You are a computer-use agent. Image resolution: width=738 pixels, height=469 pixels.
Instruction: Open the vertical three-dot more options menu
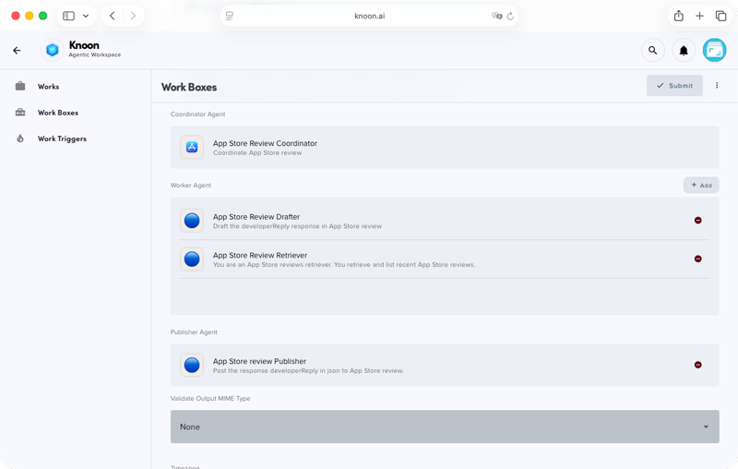pos(717,86)
